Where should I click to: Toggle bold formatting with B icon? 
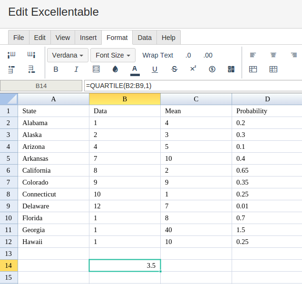(56, 69)
